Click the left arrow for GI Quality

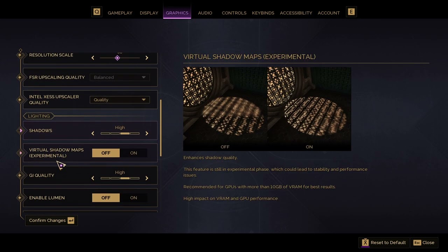click(93, 178)
